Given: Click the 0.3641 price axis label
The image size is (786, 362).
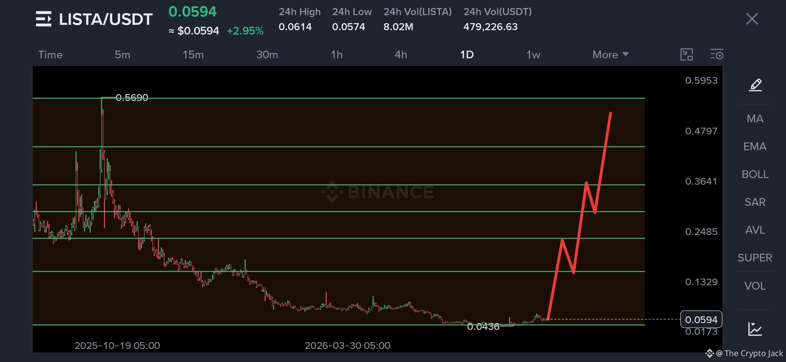Looking at the screenshot, I should (701, 181).
